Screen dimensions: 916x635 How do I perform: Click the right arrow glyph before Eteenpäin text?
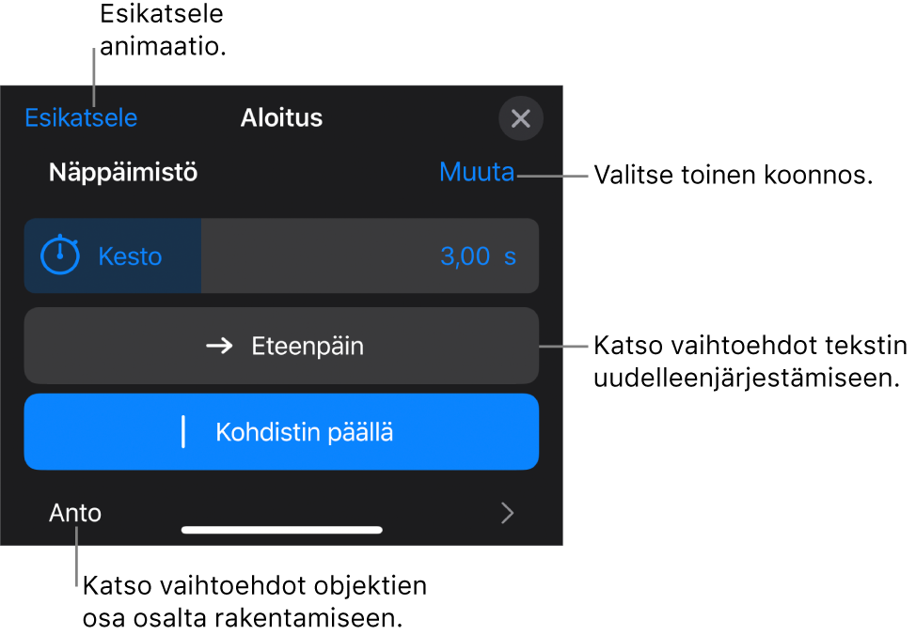[x=220, y=346]
